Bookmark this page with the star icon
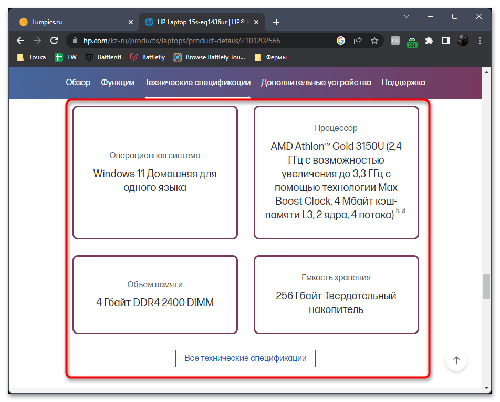This screenshot has height=402, width=500. (374, 41)
